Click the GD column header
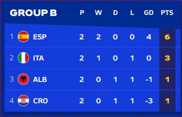The width and height of the screenshot is (182, 117). (x=149, y=13)
